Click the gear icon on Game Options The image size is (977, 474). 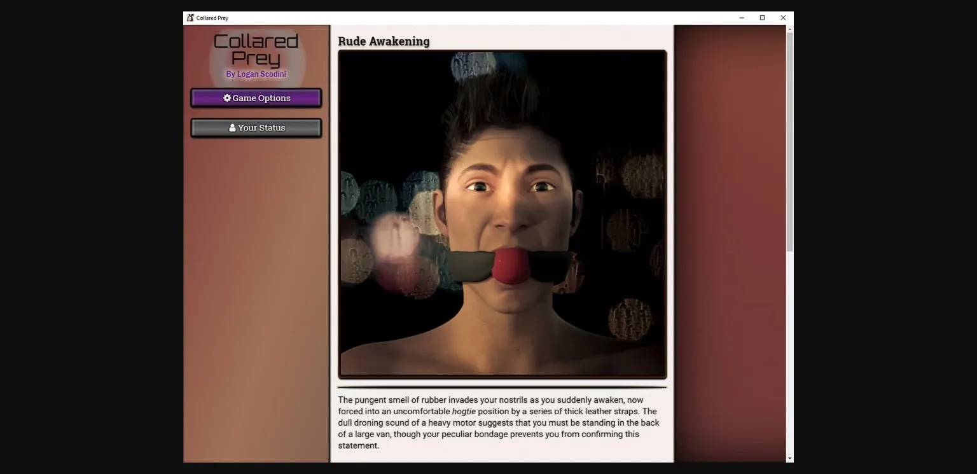click(x=227, y=98)
